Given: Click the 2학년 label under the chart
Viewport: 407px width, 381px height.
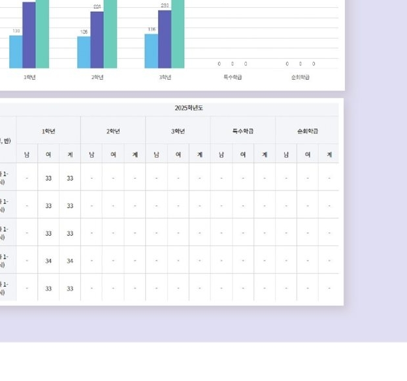Looking at the screenshot, I should [97, 77].
